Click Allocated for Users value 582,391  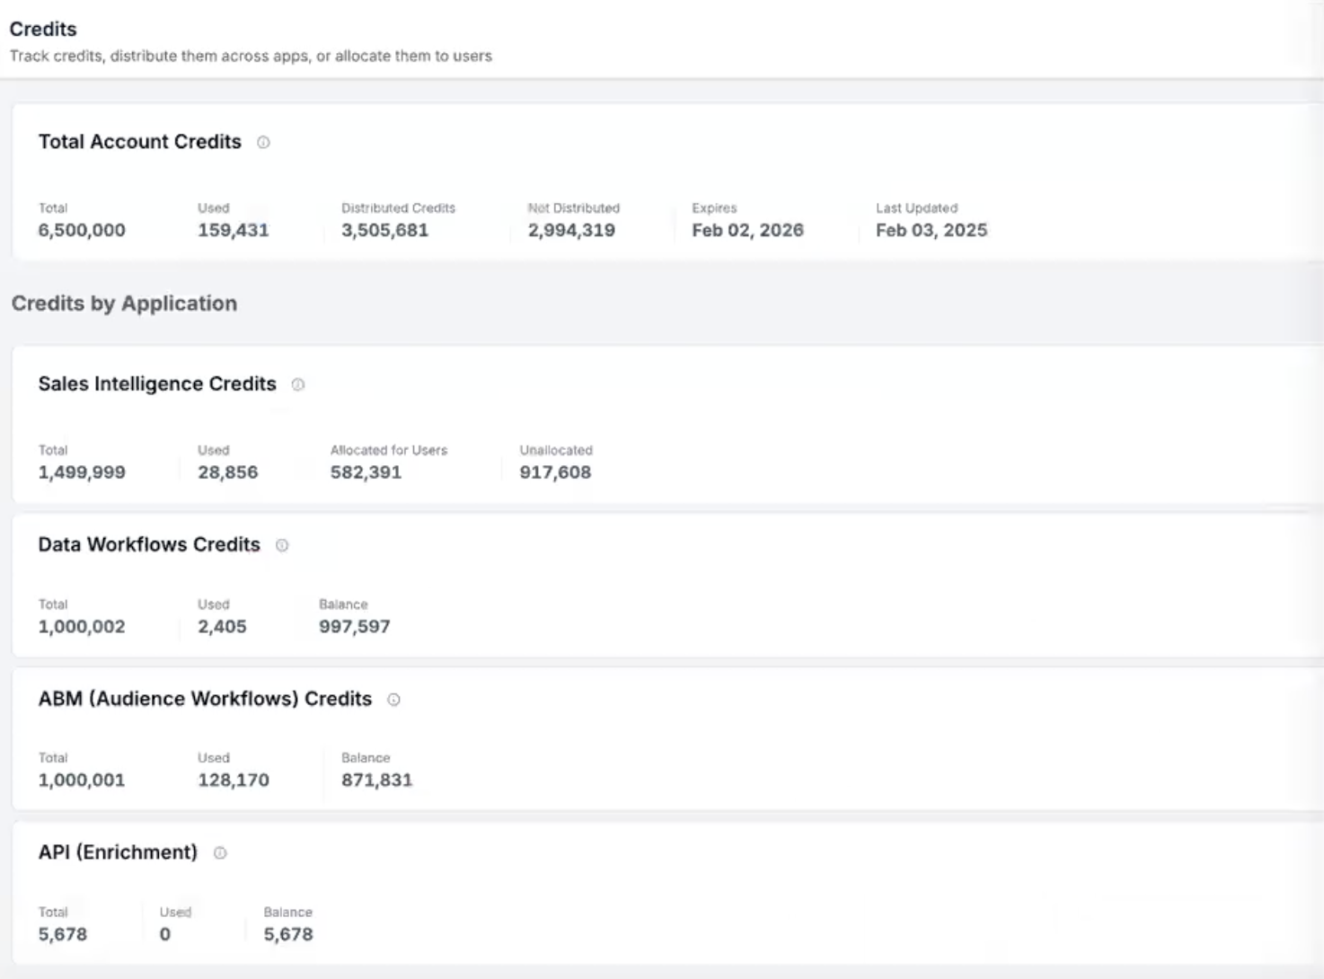366,472
